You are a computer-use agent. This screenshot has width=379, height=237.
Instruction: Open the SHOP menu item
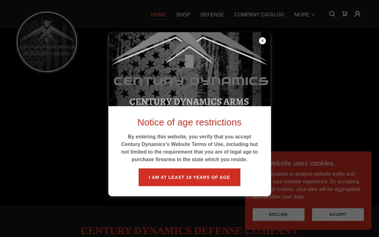point(183,15)
